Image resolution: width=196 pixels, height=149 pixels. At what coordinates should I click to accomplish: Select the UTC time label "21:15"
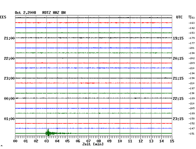coord(178,78)
